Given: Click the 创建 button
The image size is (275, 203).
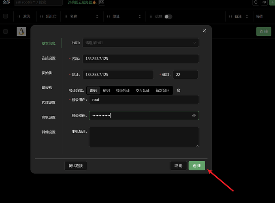Looking at the screenshot, I should click(197, 166).
